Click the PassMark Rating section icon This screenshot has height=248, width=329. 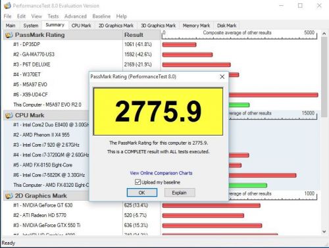pyautogui.click(x=9, y=35)
